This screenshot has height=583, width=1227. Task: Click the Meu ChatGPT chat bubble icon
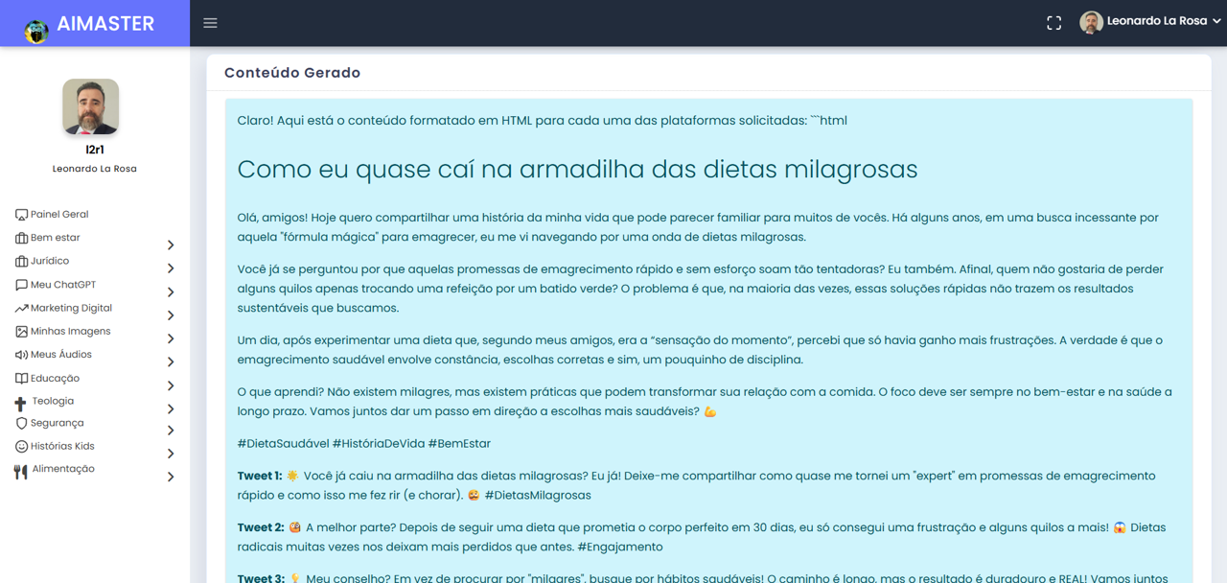(21, 285)
